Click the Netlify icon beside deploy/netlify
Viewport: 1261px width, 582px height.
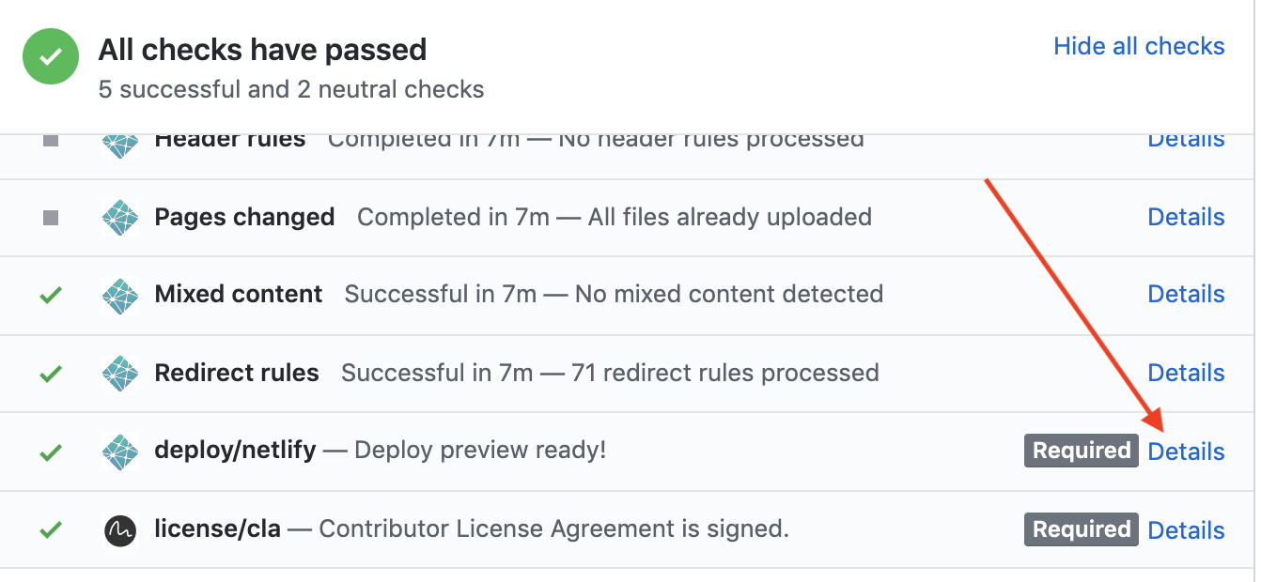click(x=120, y=452)
